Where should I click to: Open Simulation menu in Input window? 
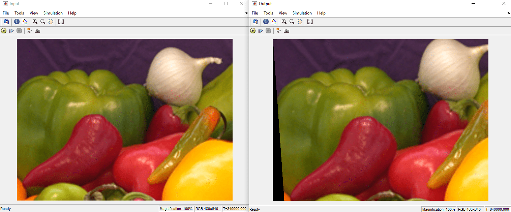(x=53, y=13)
